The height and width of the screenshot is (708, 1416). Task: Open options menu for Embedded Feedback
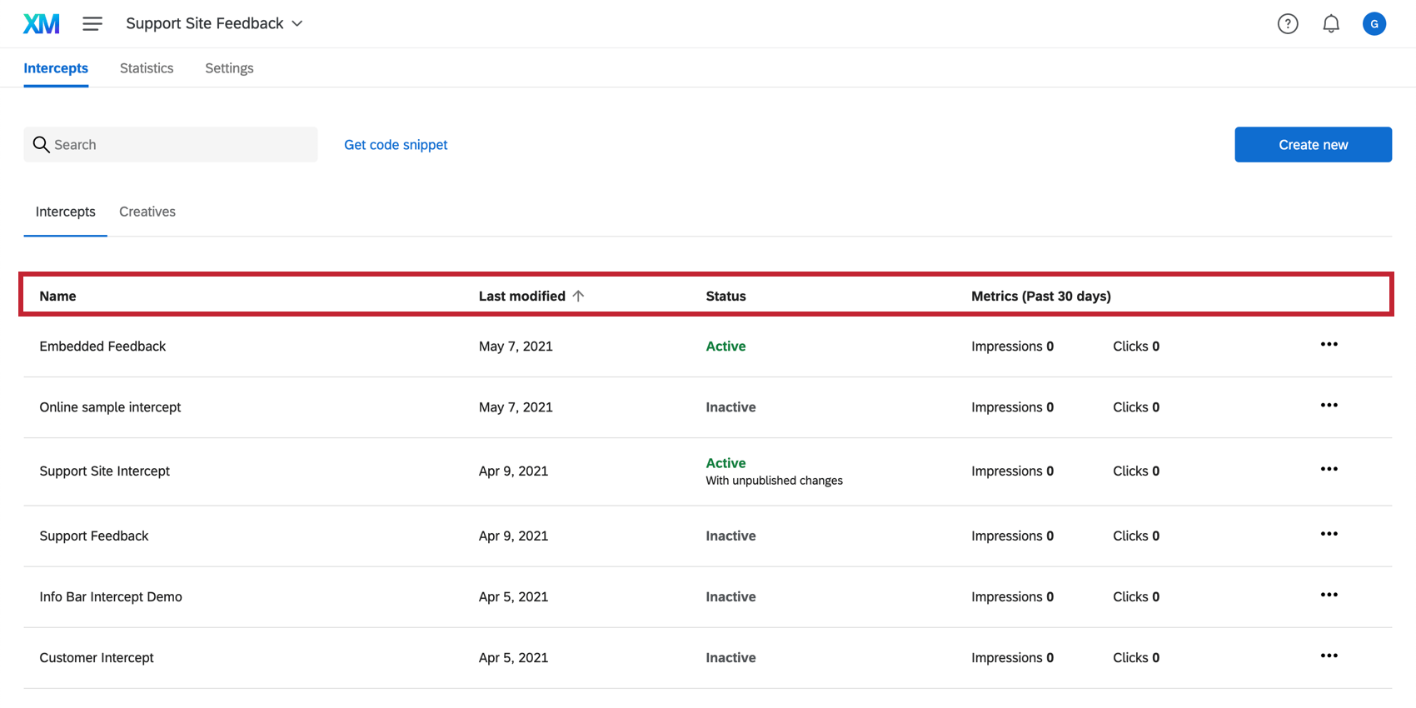point(1329,344)
